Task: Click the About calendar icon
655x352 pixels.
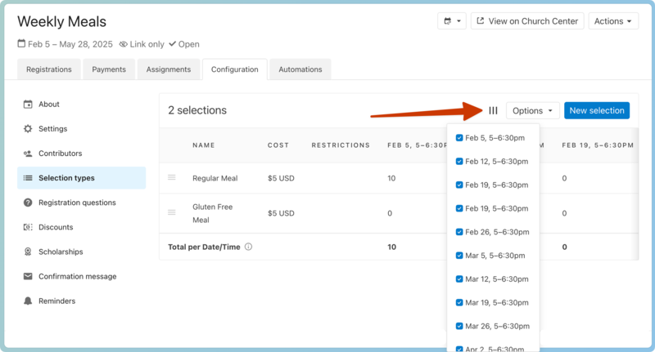Action: tap(28, 105)
